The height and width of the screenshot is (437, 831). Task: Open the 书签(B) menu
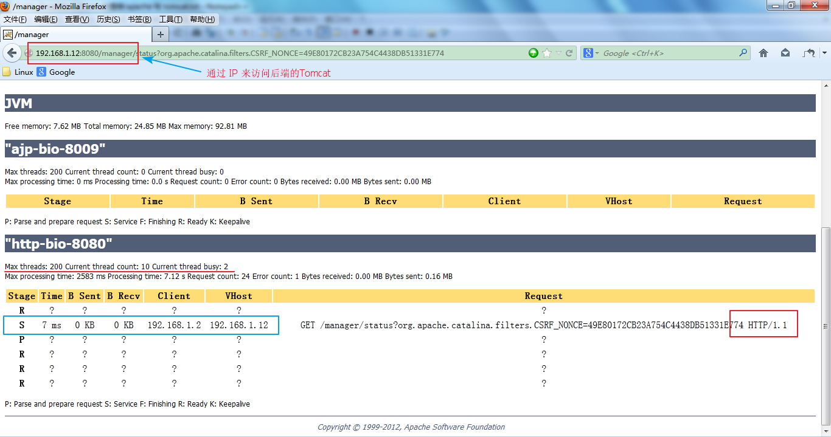[x=139, y=19]
